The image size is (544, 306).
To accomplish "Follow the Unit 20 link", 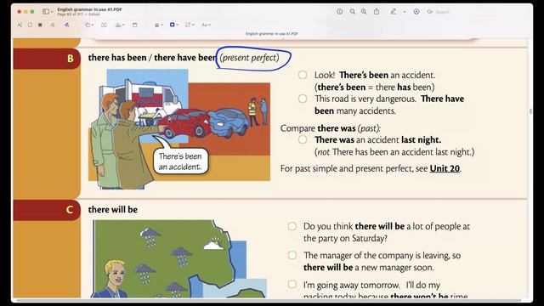I will coord(445,168).
